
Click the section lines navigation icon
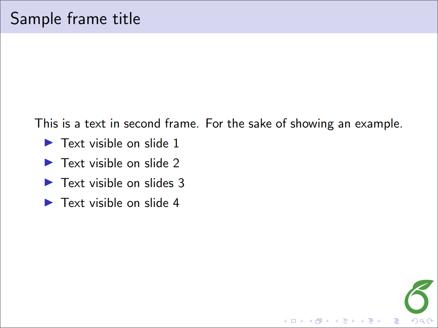point(370,321)
